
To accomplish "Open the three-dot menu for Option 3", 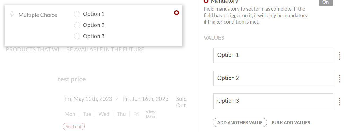I will pyautogui.click(x=339, y=101).
